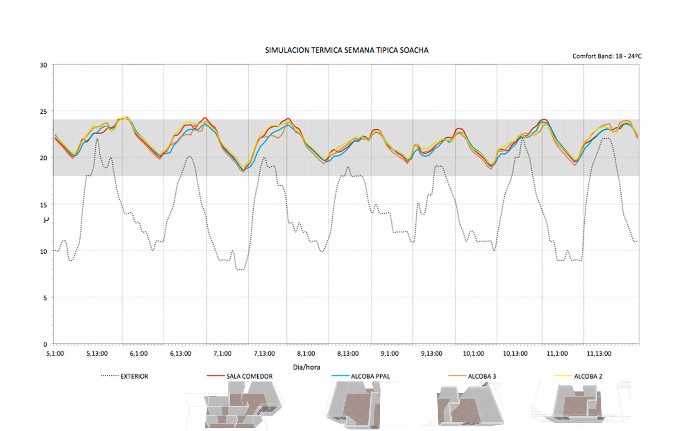This screenshot has height=431, width=700.
Task: Click the 5,1:00 x-axis tick label
Action: click(55, 353)
